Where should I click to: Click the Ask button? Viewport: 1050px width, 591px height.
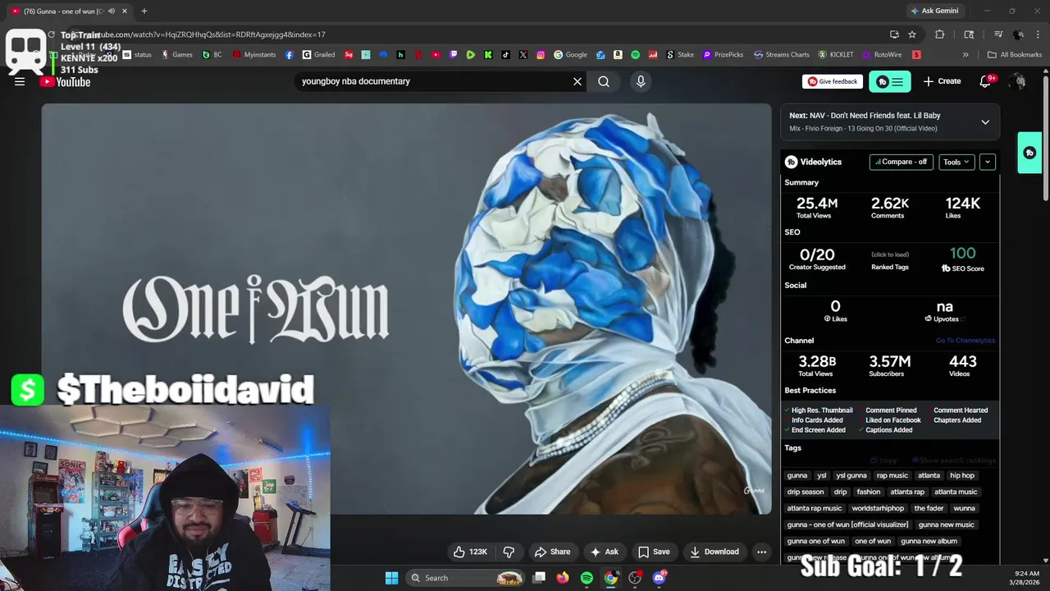[x=605, y=552]
